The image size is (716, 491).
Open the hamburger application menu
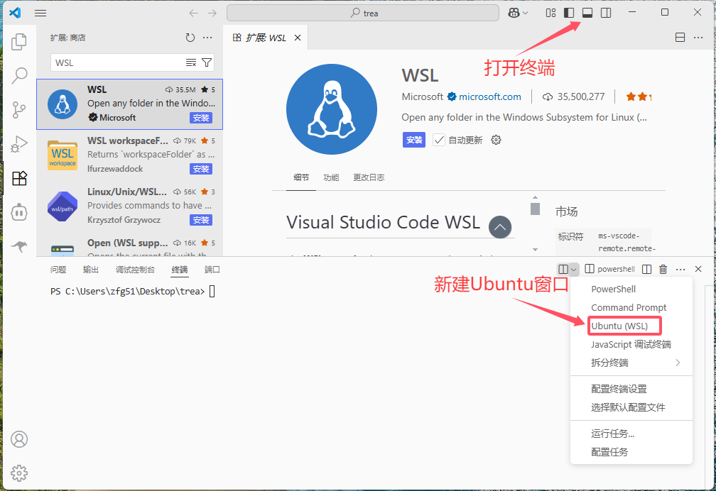coord(40,13)
